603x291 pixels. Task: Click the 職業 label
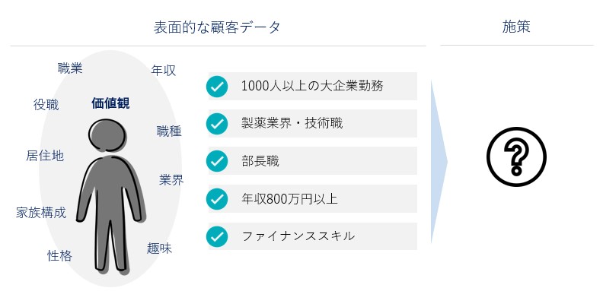70,68
